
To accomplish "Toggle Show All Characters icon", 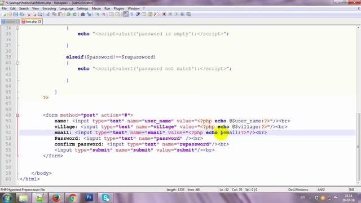I will [132, 14].
